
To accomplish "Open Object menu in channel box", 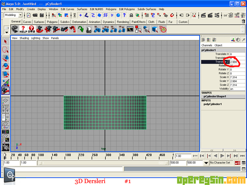I will point(218,45).
